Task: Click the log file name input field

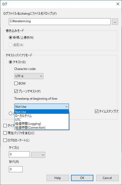Action: pyautogui.click(x=60, y=22)
